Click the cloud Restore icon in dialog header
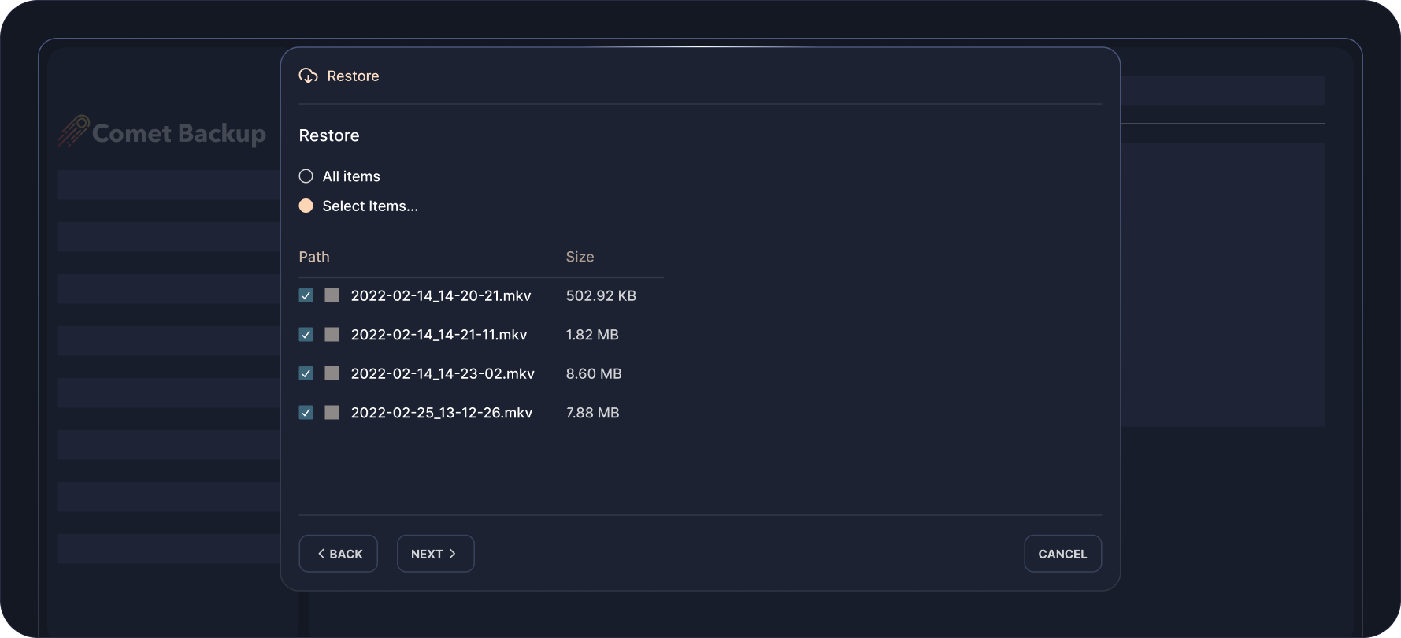Image resolution: width=1401 pixels, height=638 pixels. (308, 76)
